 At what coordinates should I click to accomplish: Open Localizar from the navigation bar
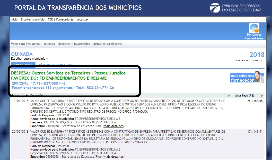click(82, 19)
